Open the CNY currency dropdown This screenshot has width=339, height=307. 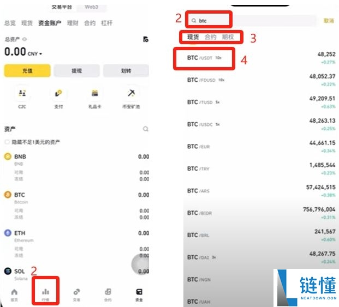tap(34, 53)
